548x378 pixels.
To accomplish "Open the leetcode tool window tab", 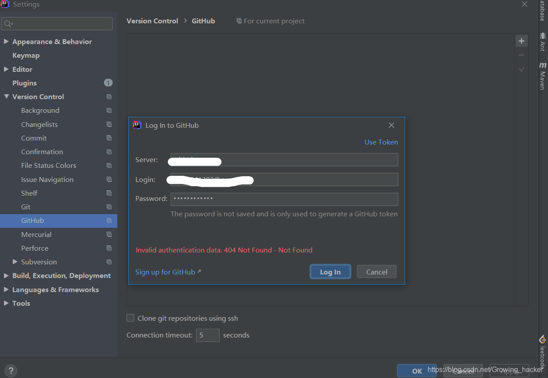I will coord(543,352).
